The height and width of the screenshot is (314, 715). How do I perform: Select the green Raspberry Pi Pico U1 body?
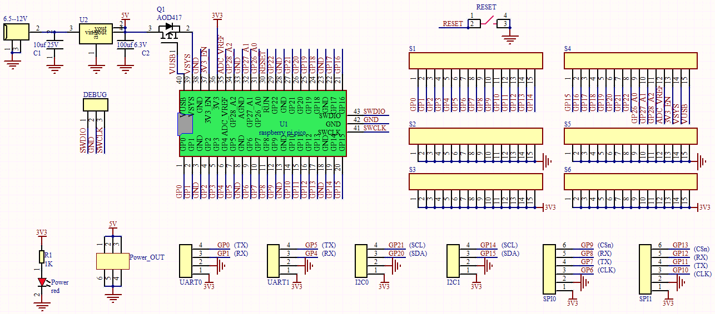262,123
